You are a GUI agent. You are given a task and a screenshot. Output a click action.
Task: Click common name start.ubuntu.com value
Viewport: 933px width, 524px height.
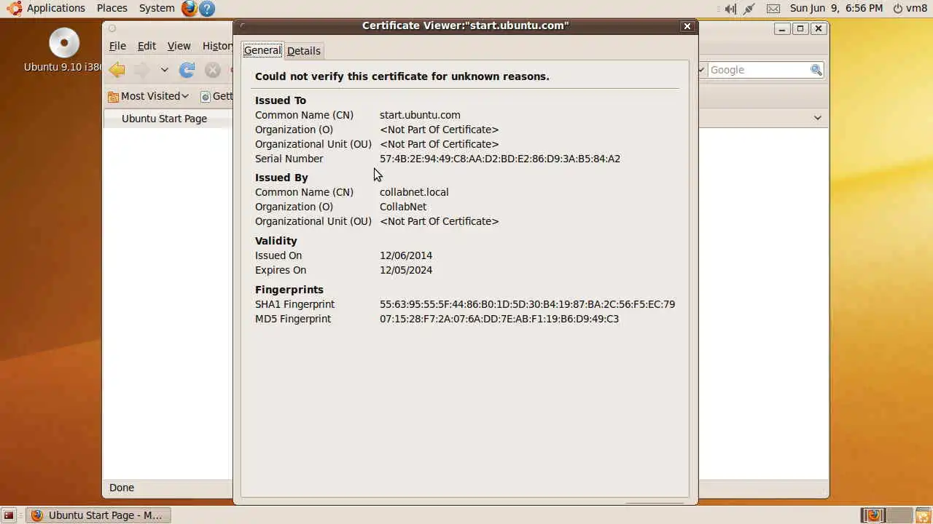[x=420, y=115]
